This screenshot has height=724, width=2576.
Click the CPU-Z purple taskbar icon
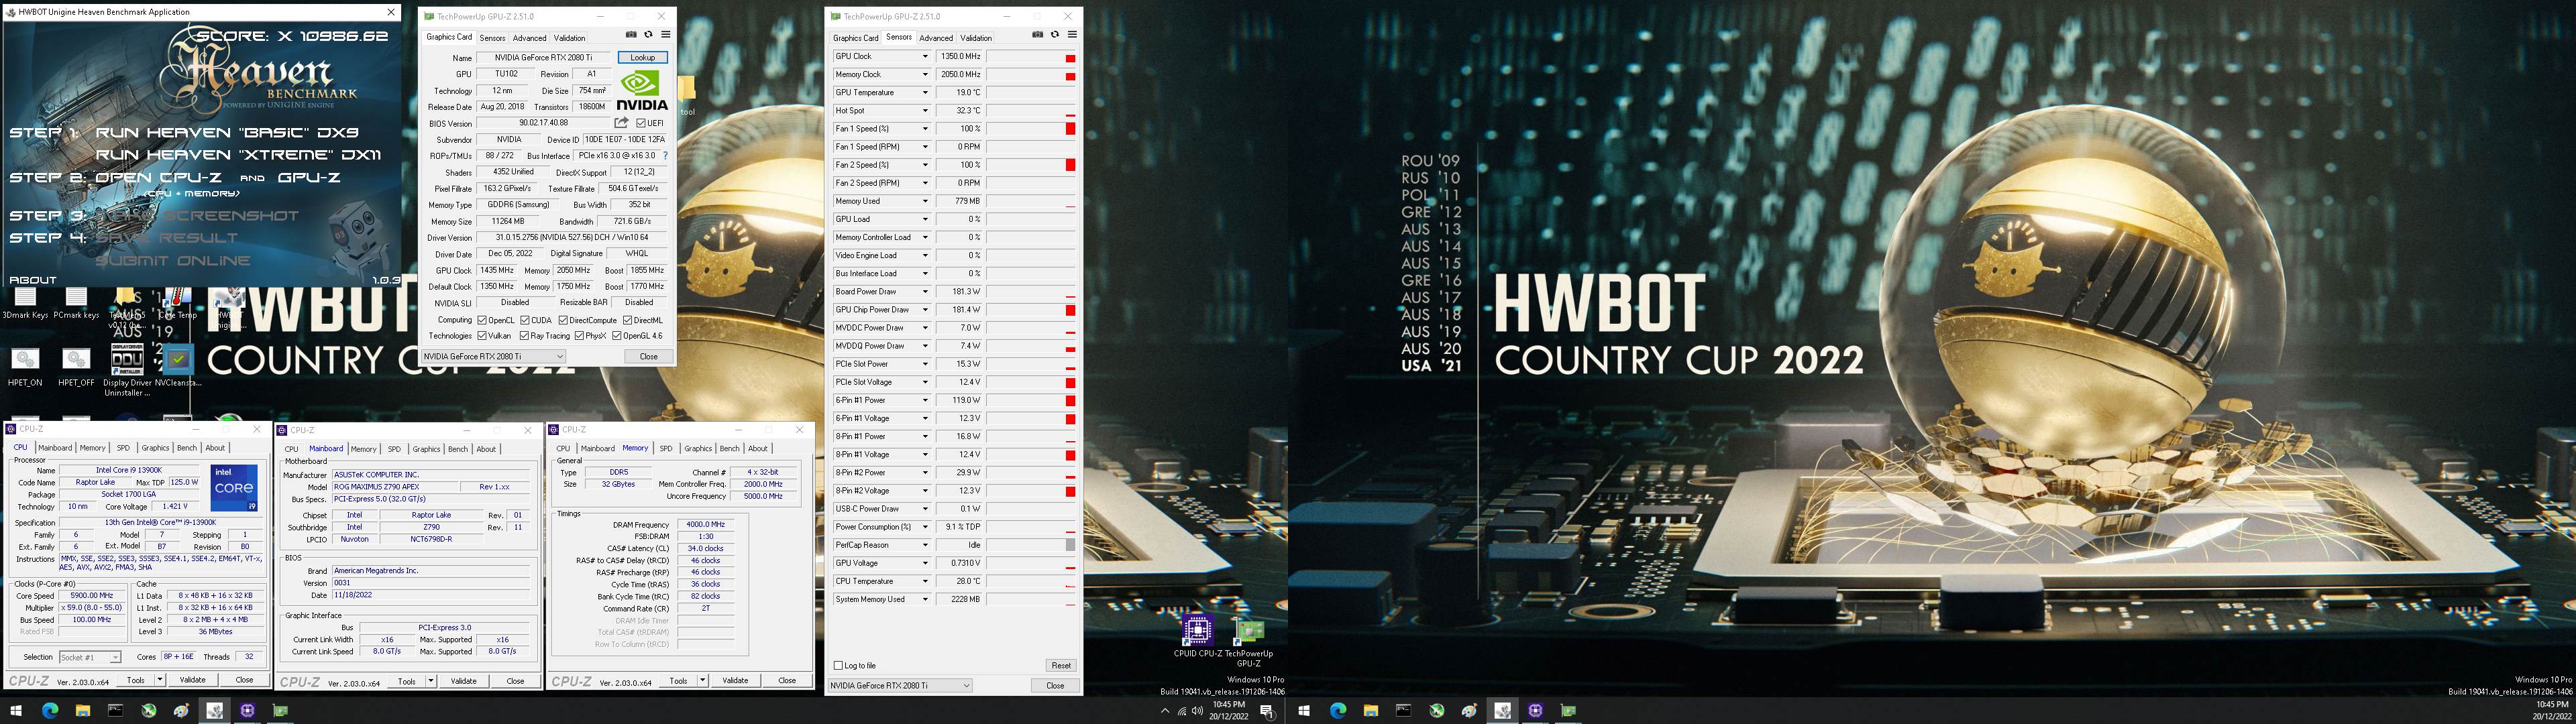click(x=247, y=711)
